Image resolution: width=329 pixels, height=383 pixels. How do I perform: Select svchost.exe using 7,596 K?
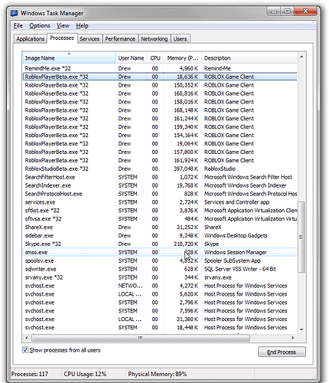tap(160, 311)
